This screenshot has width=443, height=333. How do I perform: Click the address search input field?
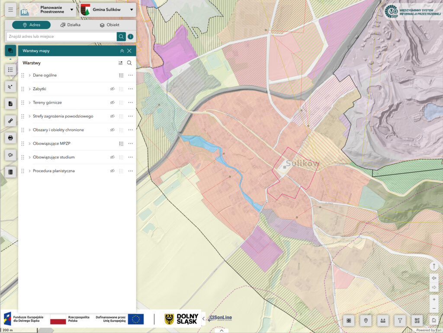[x=61, y=37]
